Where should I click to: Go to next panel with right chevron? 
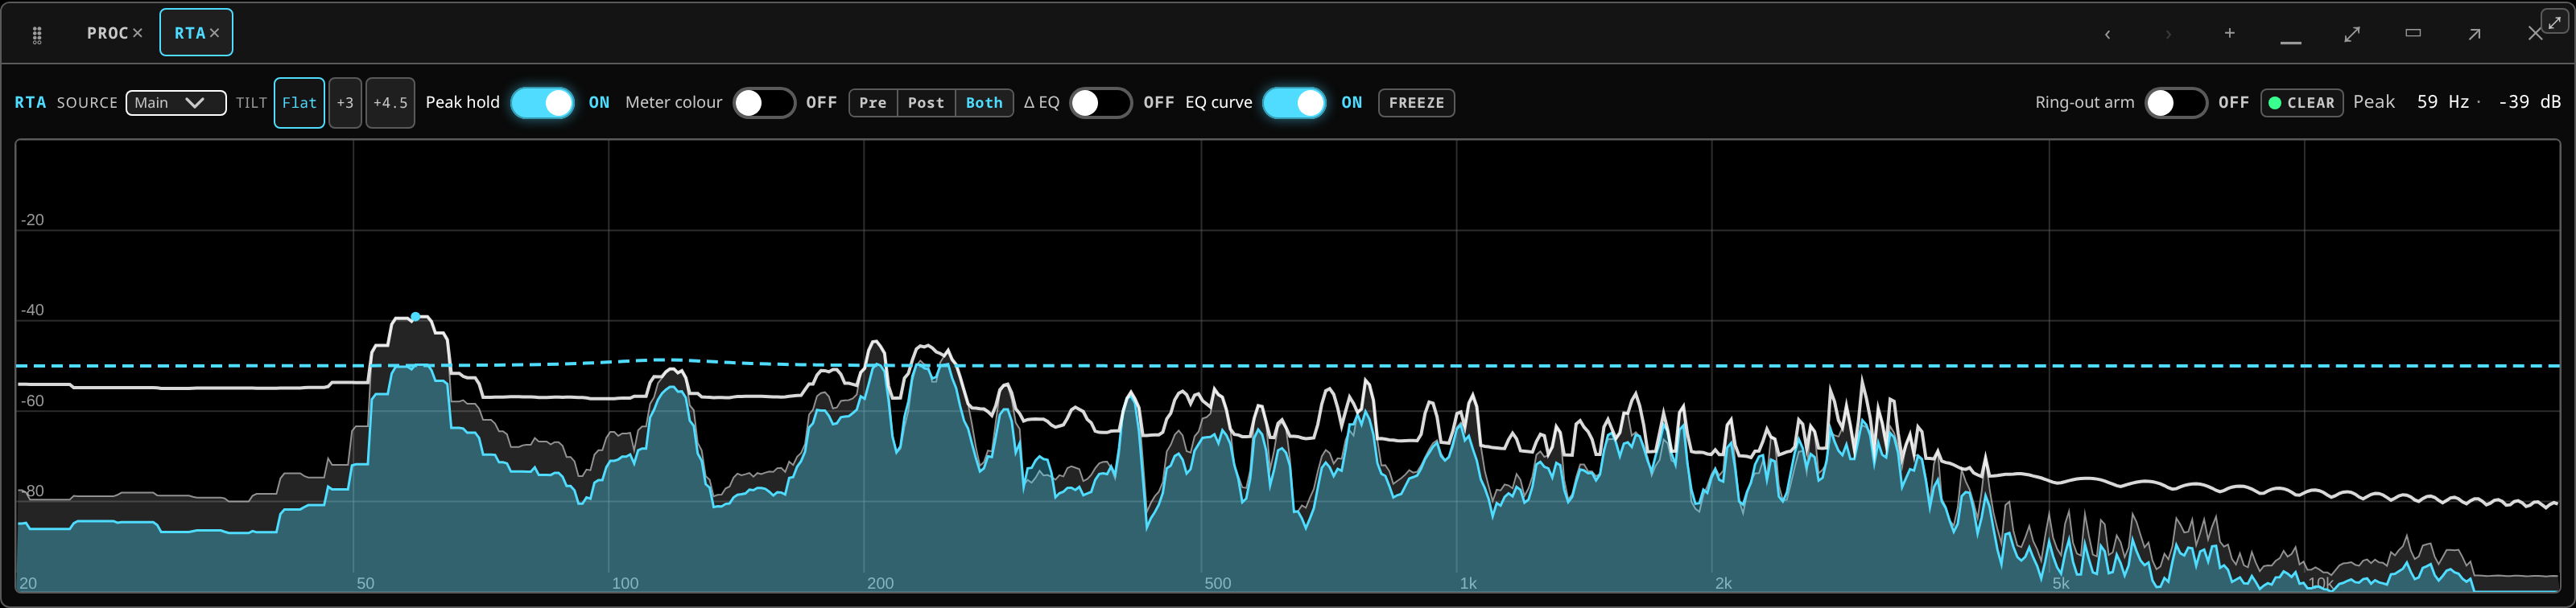pos(2168,34)
